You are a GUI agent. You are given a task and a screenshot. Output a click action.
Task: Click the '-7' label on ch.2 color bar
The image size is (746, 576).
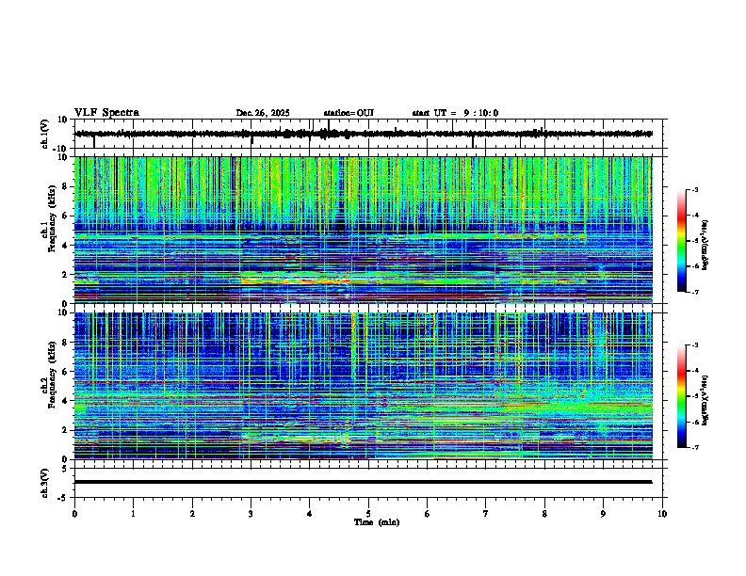pos(694,447)
